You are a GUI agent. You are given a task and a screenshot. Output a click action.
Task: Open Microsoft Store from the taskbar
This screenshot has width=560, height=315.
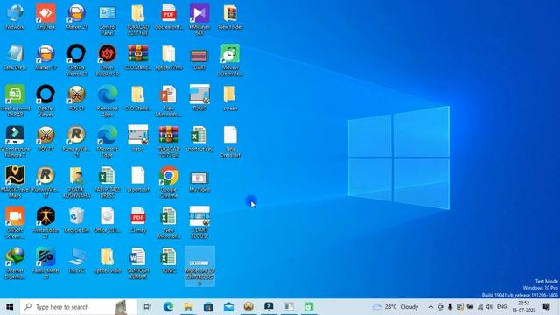coord(208,307)
